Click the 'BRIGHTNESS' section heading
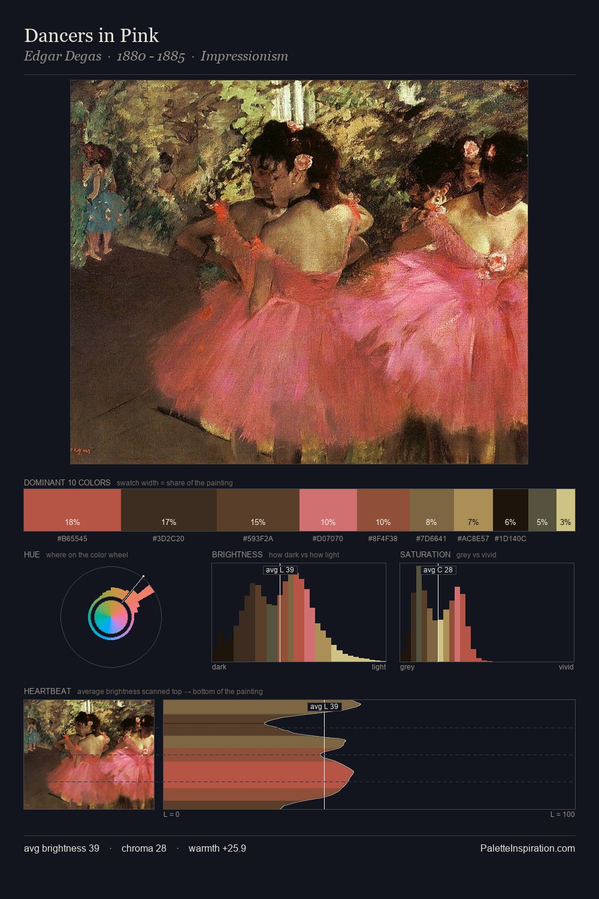Screen dimensions: 599x899 (x=237, y=554)
